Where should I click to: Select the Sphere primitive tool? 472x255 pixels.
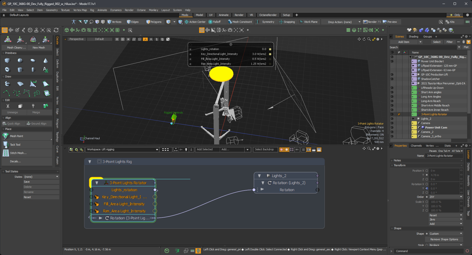[x=20, y=61]
